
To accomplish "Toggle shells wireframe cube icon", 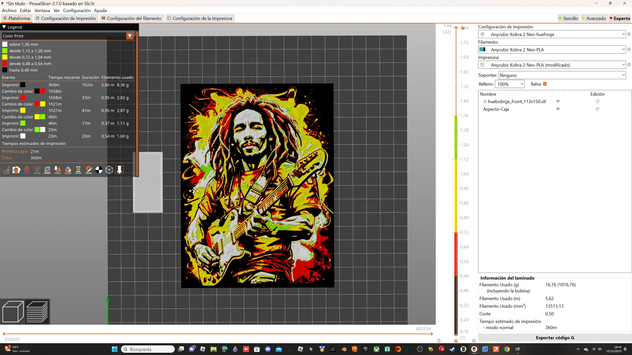I will pos(109,170).
